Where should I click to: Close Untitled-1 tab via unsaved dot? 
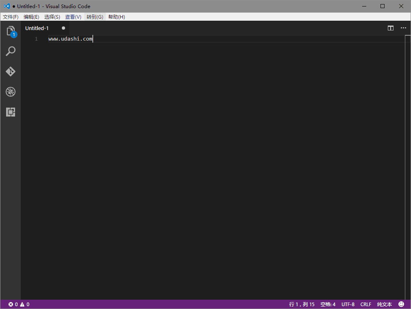63,28
